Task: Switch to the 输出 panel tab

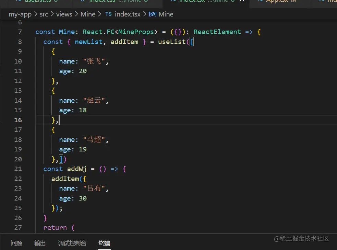Action: [x=40, y=243]
